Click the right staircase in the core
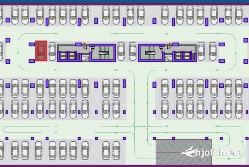Viewport: 249px width, 167px height. click(x=151, y=53)
